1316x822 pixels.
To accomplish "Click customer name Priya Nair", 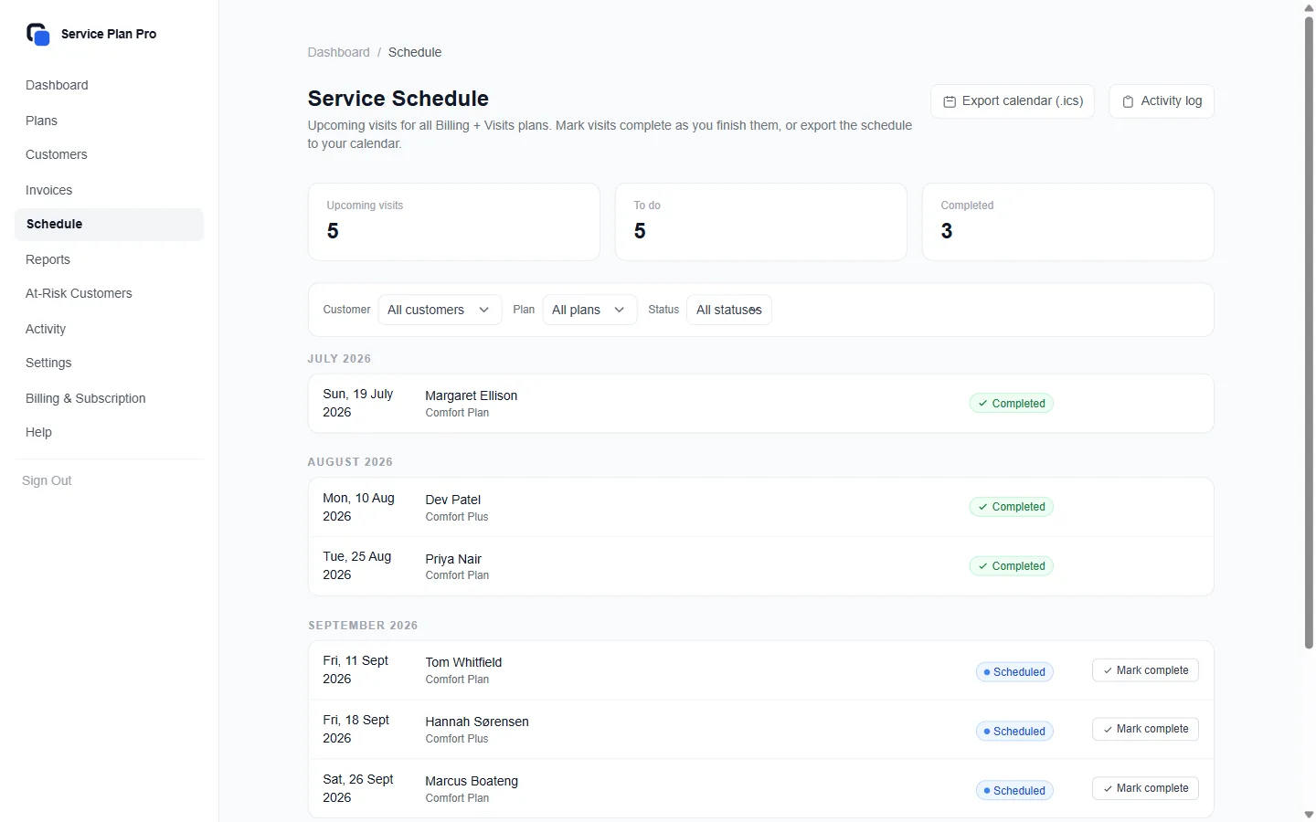I will click(x=453, y=559).
